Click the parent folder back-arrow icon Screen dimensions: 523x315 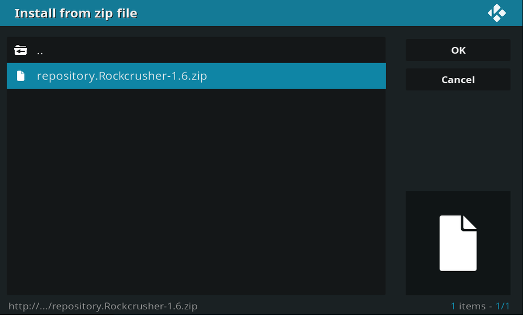(x=21, y=50)
